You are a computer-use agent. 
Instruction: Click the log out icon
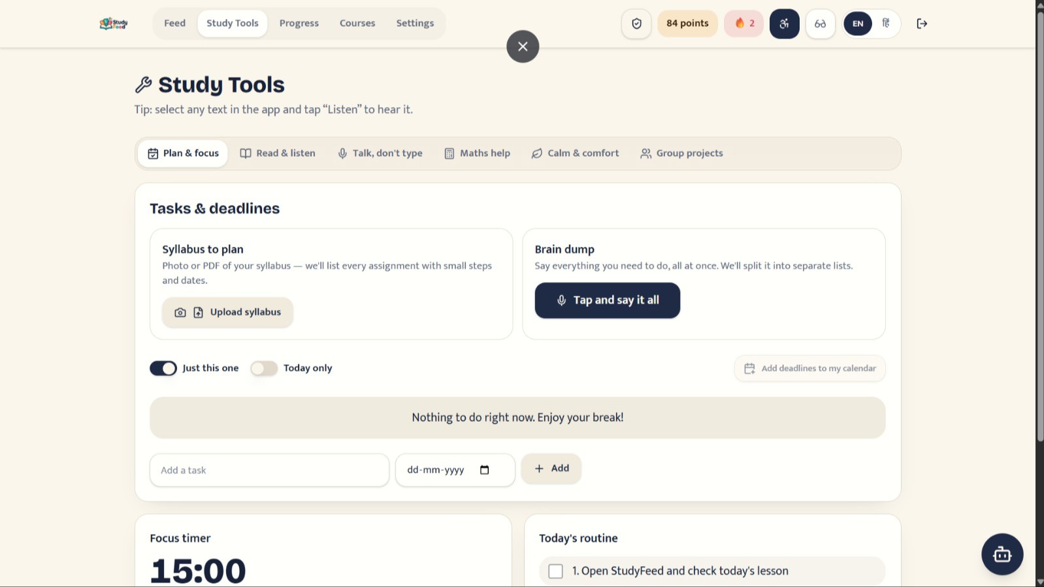[x=922, y=24]
